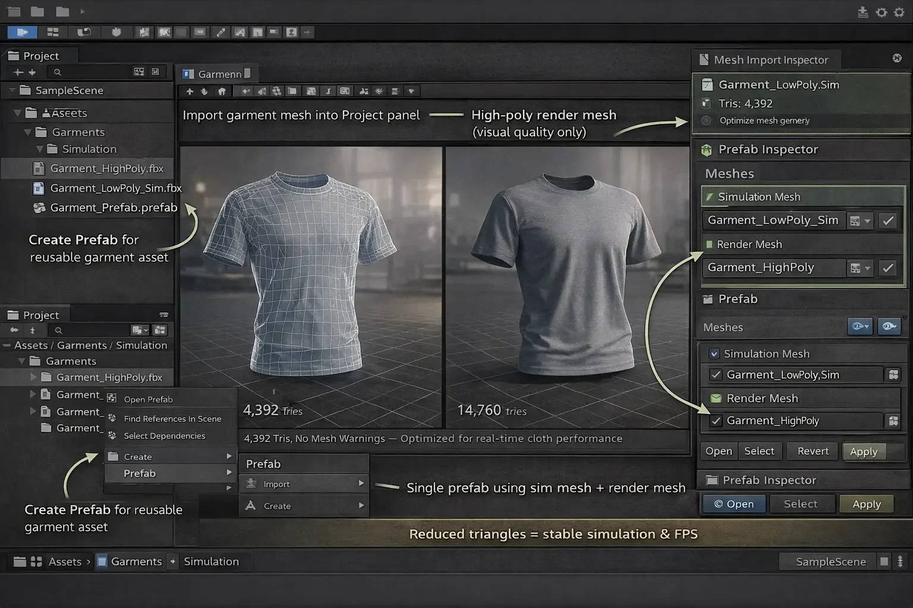The image size is (913, 608).
Task: Click the Optimize mesh geometry info icon
Action: pyautogui.click(x=706, y=121)
